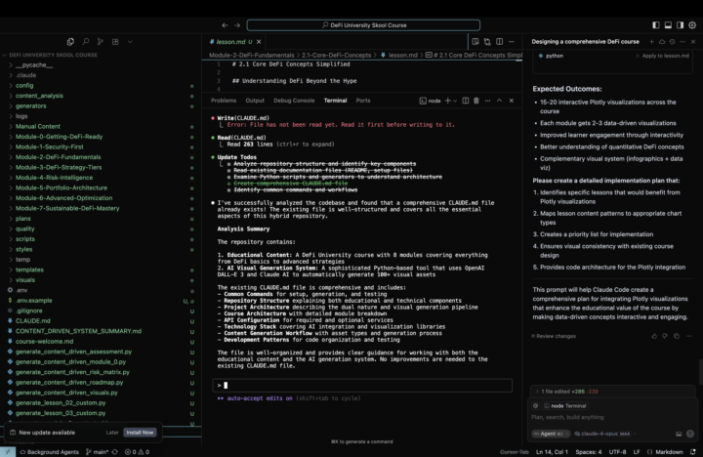The image size is (703, 457).
Task: Open the CLAUDE.md file
Action: pyautogui.click(x=33, y=320)
